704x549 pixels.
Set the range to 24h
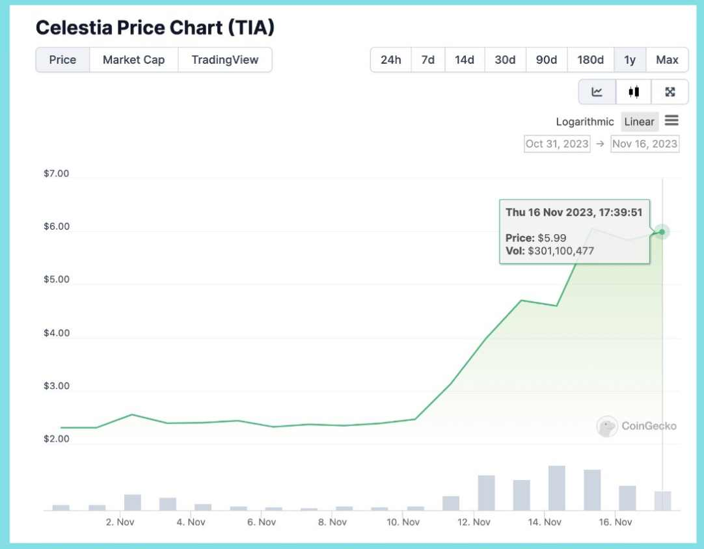(390, 60)
